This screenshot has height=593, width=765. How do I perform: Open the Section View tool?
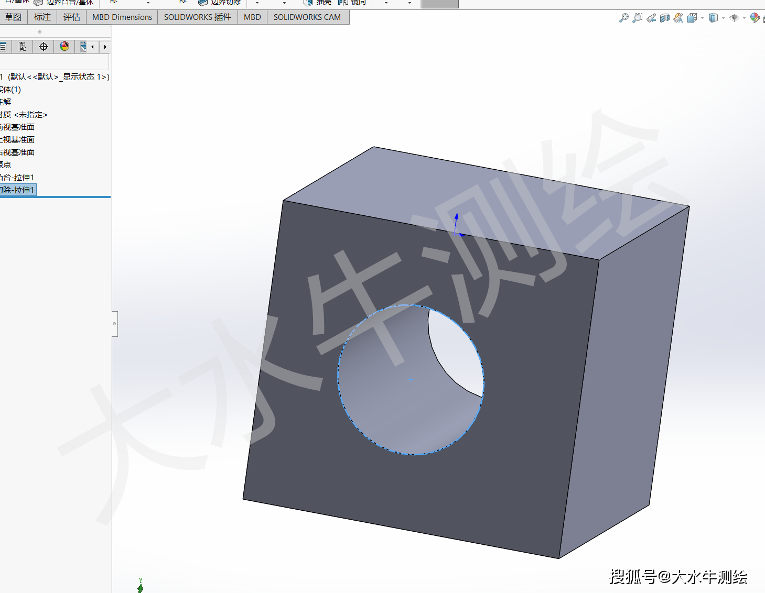(665, 18)
